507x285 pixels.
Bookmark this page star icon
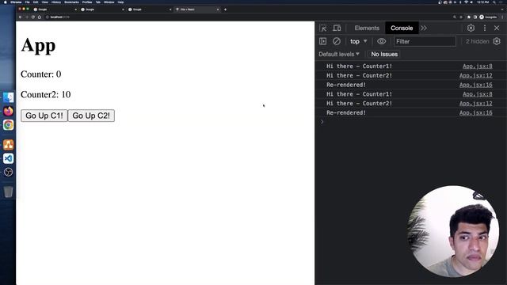tap(461, 17)
